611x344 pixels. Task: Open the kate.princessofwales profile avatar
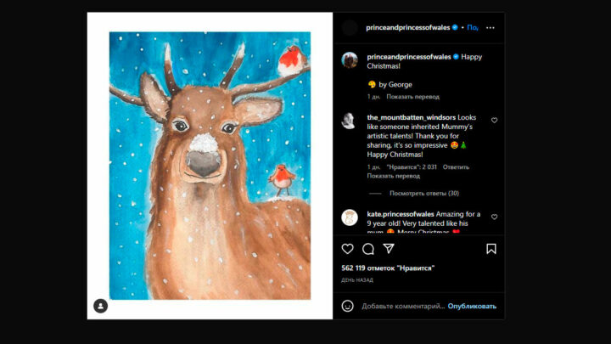[x=349, y=217]
